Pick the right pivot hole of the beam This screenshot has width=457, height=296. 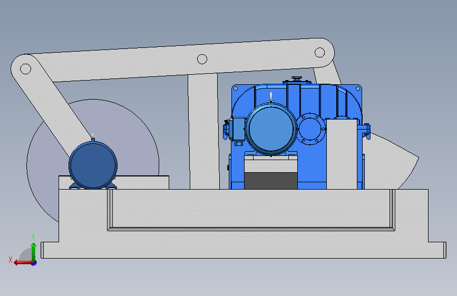pyautogui.click(x=320, y=53)
